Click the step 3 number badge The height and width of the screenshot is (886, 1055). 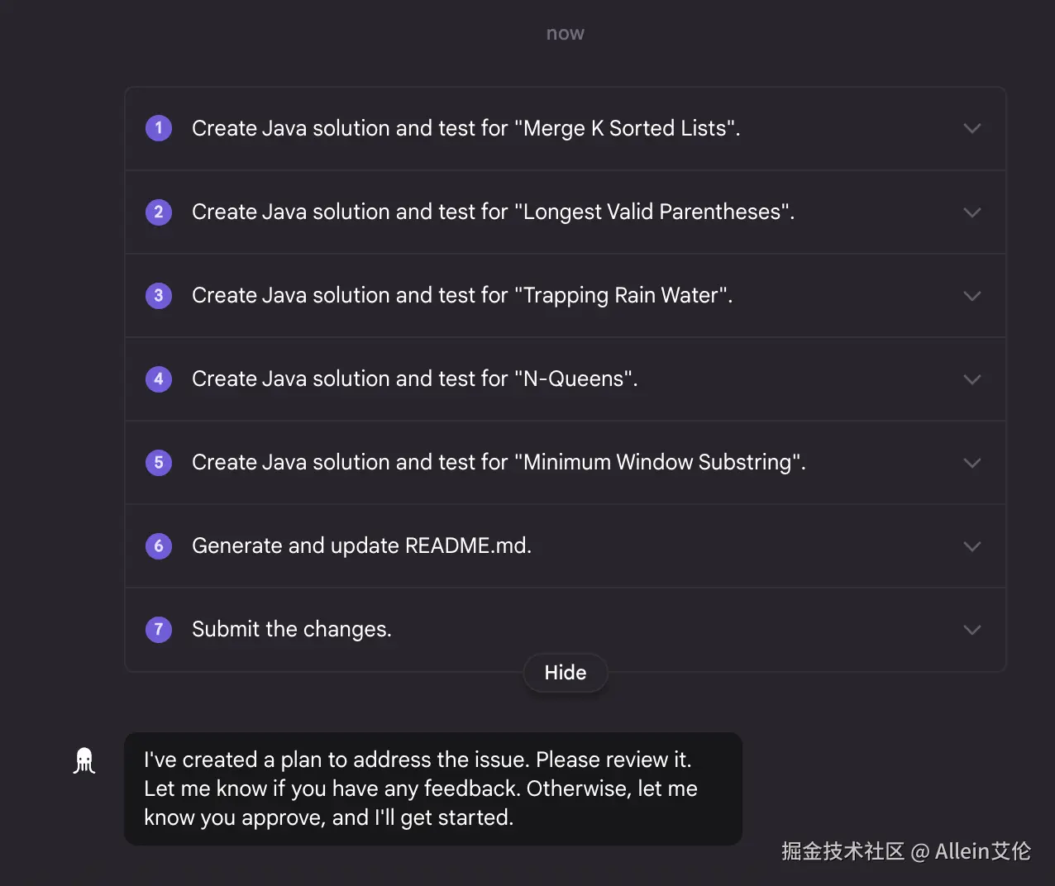click(x=159, y=295)
